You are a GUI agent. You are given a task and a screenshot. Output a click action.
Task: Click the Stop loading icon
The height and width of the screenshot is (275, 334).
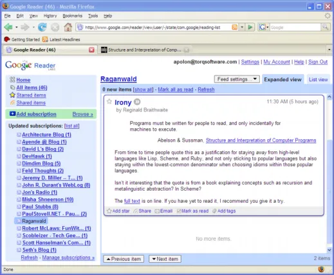(x=55, y=27)
